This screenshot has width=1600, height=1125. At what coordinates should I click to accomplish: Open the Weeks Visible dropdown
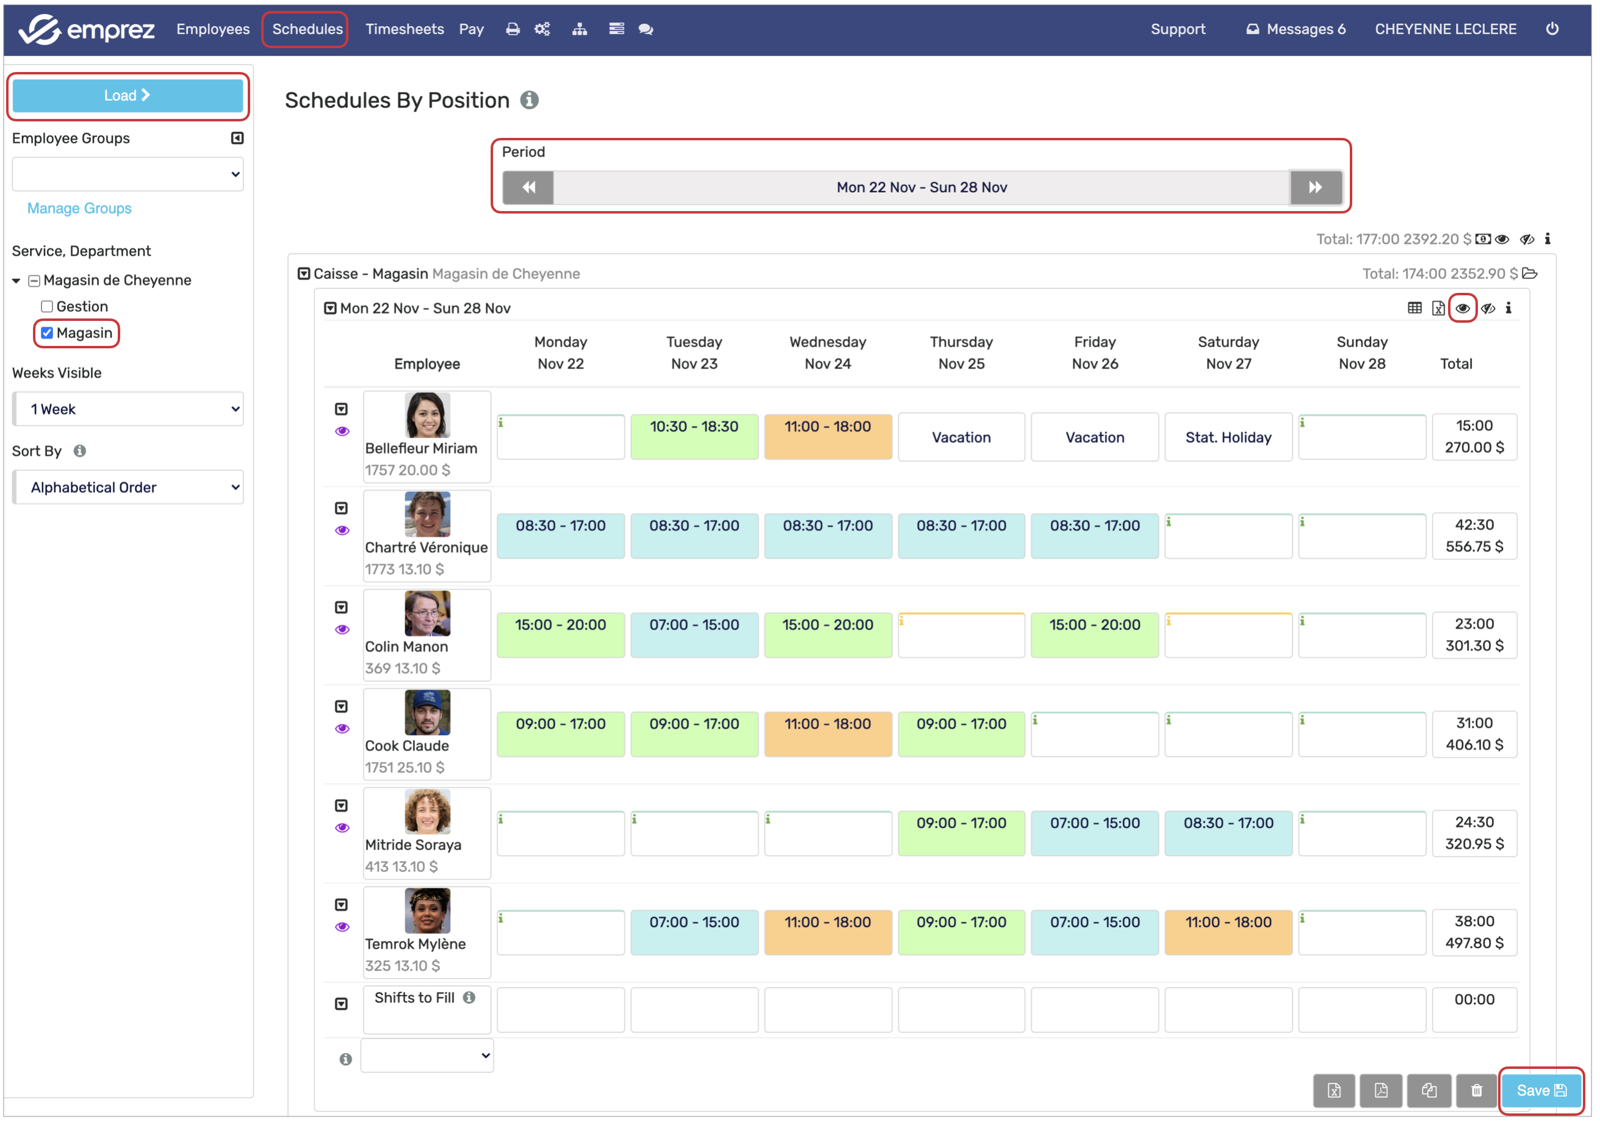click(x=128, y=409)
